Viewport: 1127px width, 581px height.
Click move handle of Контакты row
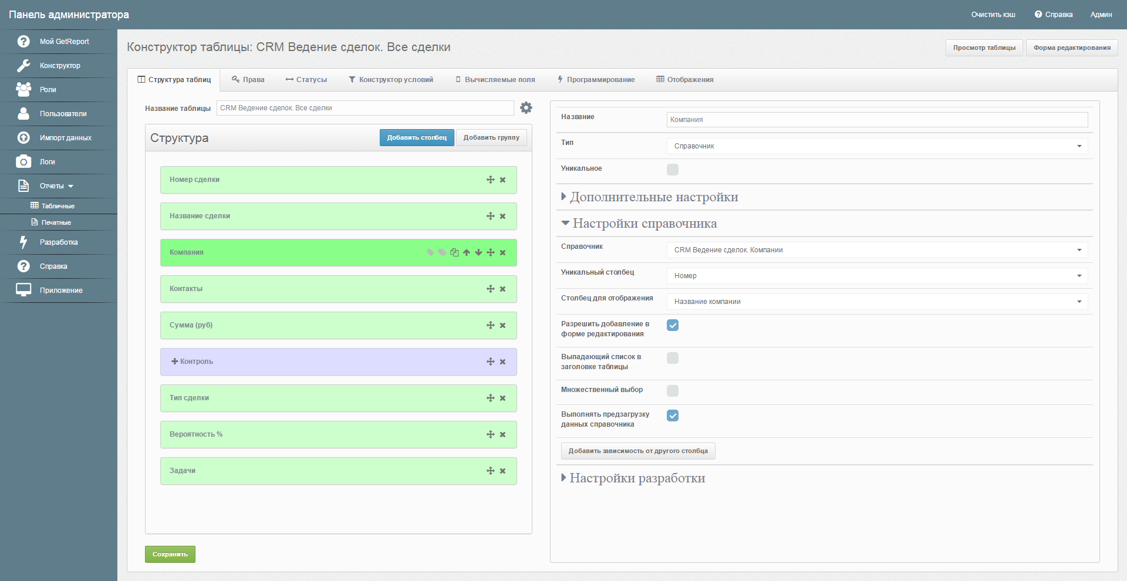491,289
